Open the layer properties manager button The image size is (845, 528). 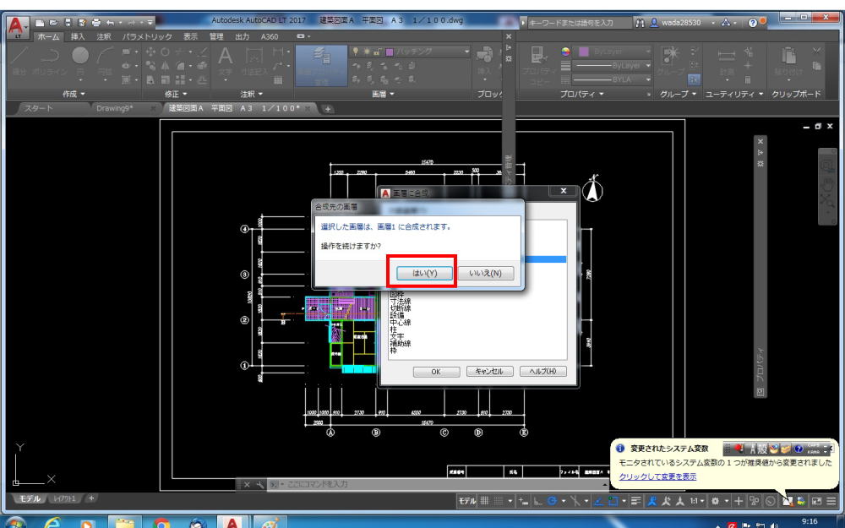[321, 65]
